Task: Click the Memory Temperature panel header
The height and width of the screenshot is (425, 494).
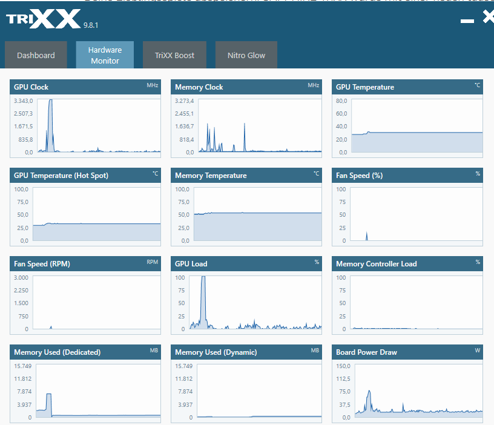Action: 246,176
